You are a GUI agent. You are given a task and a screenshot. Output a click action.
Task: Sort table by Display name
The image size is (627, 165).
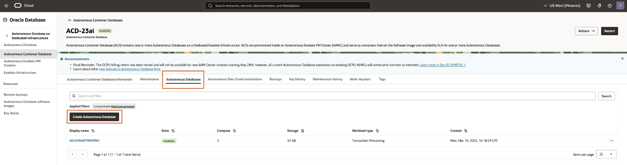click(x=93, y=131)
